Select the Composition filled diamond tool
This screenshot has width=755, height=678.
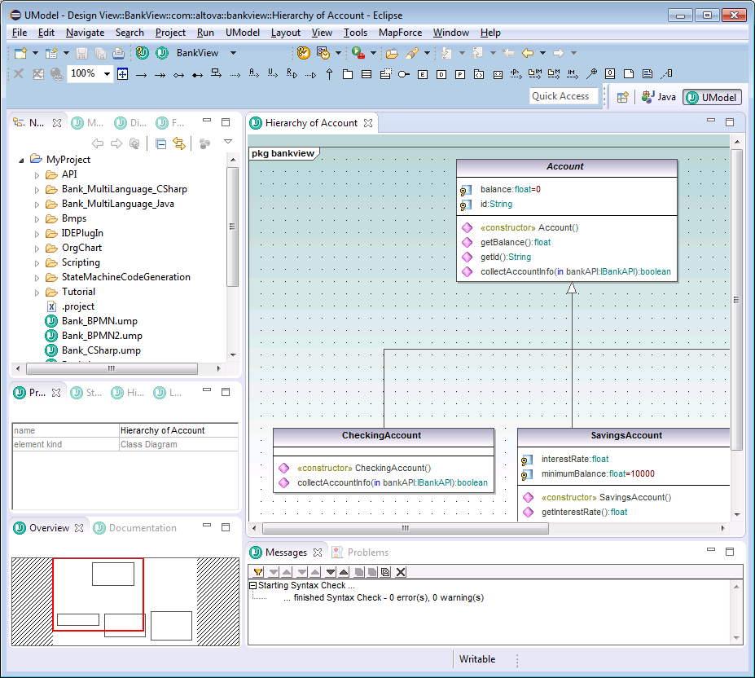(x=197, y=74)
